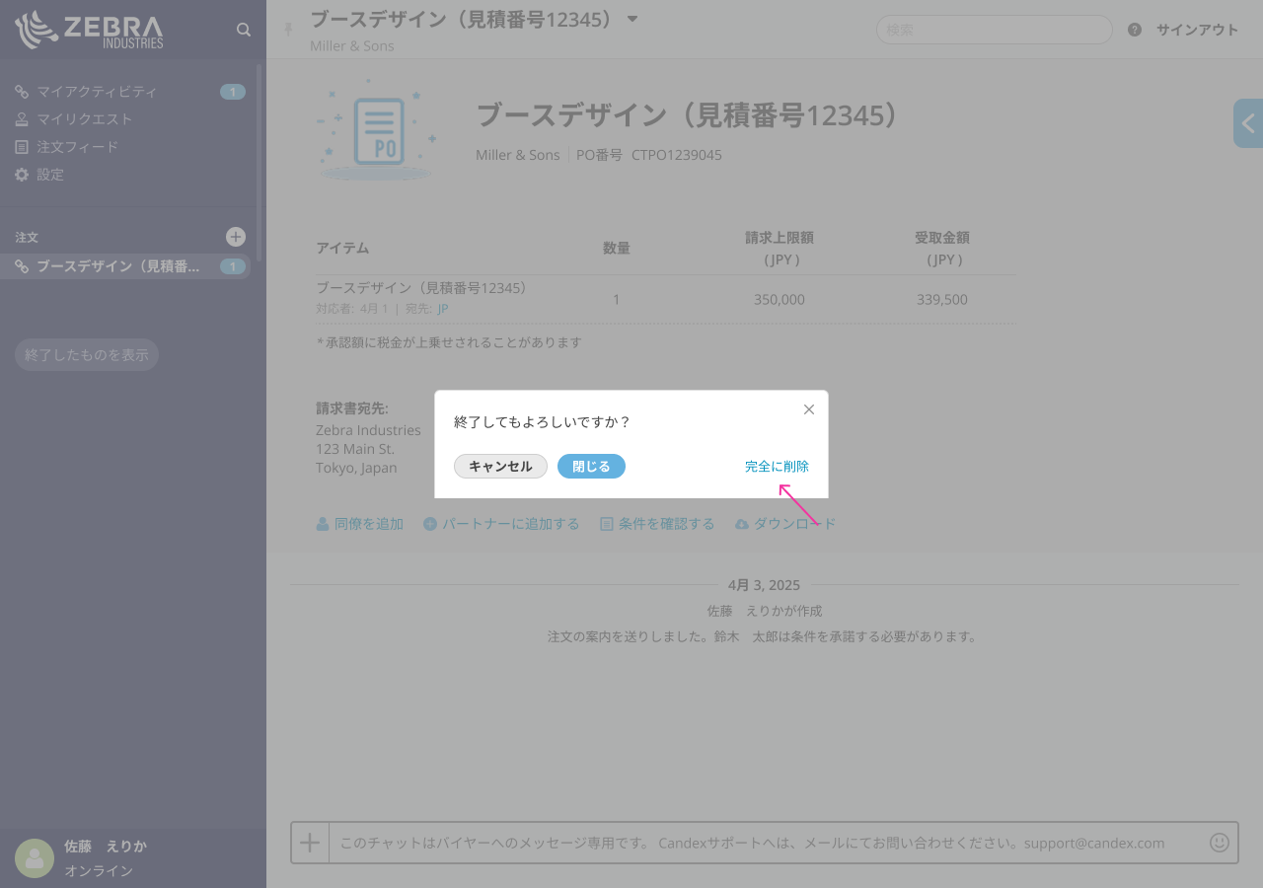Open the help question mark icon
This screenshot has height=888, width=1263.
[x=1135, y=30]
